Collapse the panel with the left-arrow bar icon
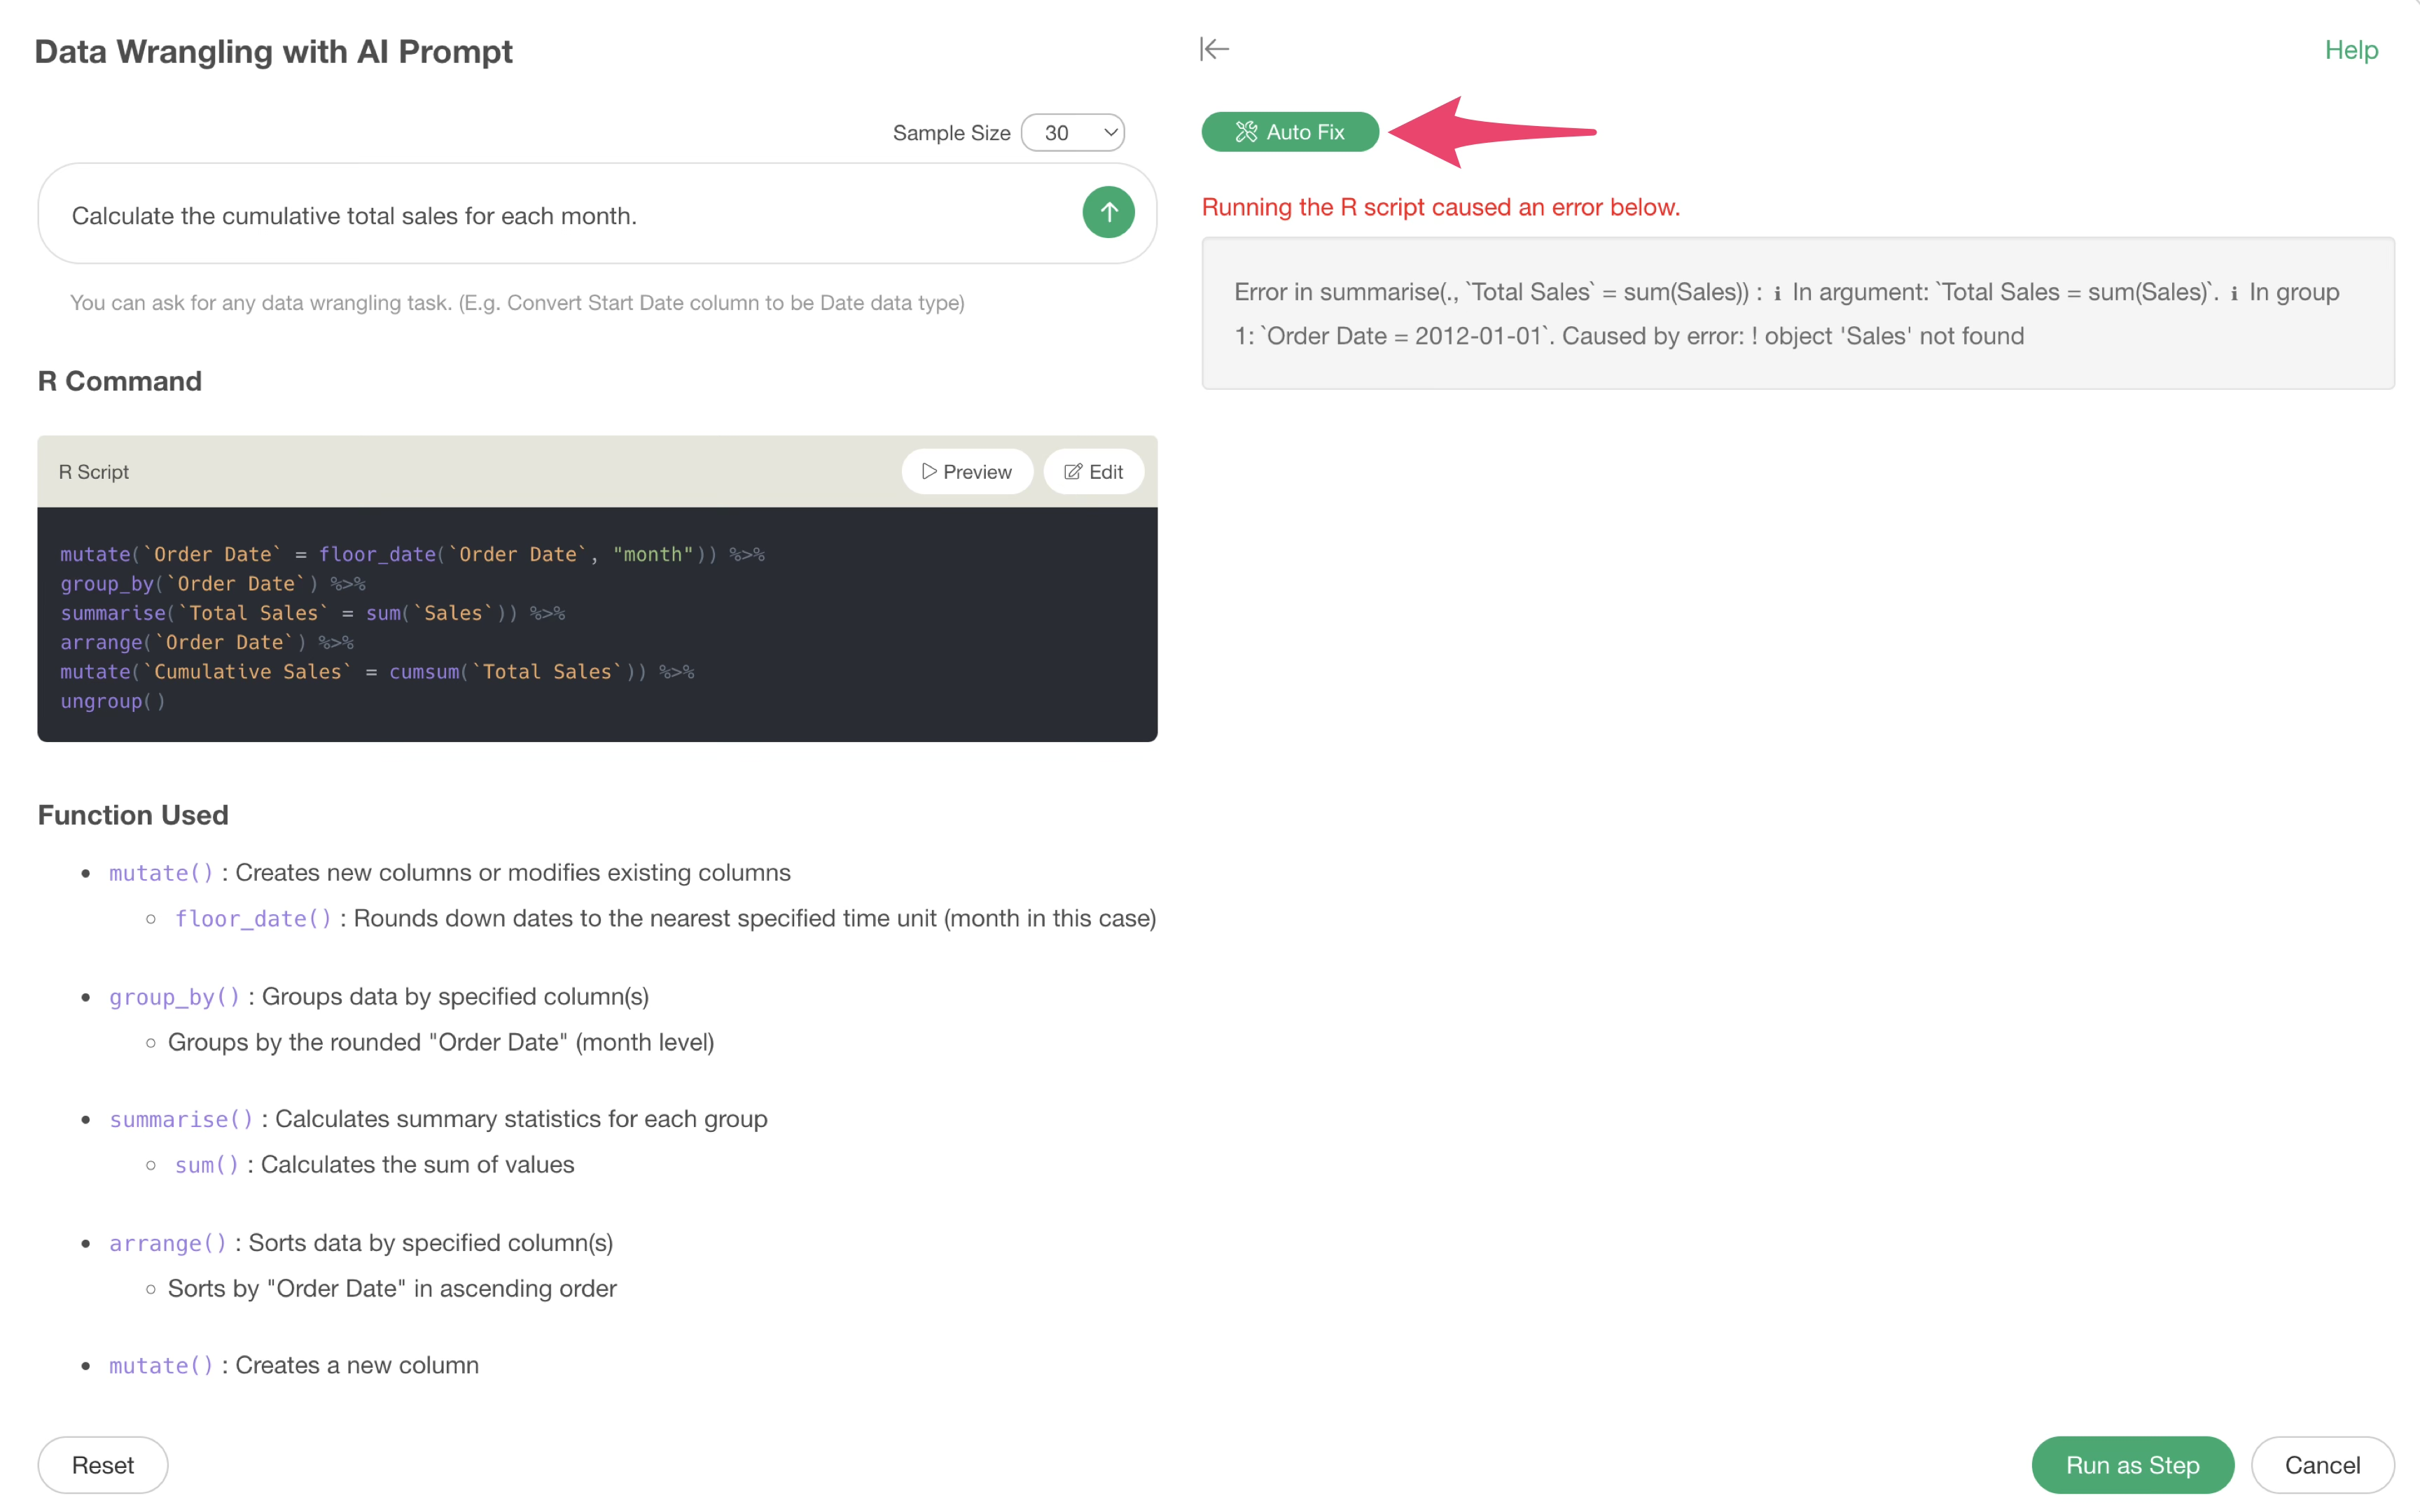2420x1512 pixels. [1214, 49]
